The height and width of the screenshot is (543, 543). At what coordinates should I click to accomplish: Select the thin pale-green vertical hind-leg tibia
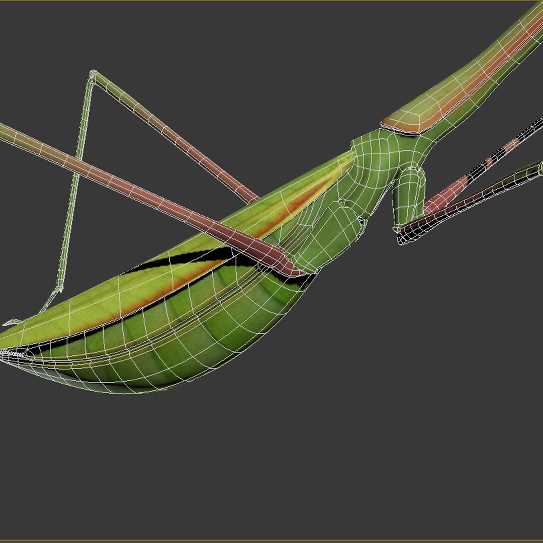pyautogui.click(x=74, y=184)
